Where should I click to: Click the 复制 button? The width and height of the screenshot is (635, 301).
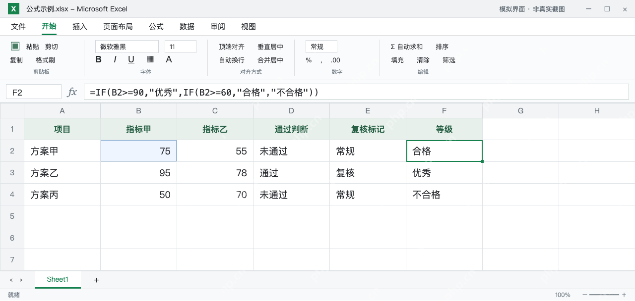tap(16, 60)
